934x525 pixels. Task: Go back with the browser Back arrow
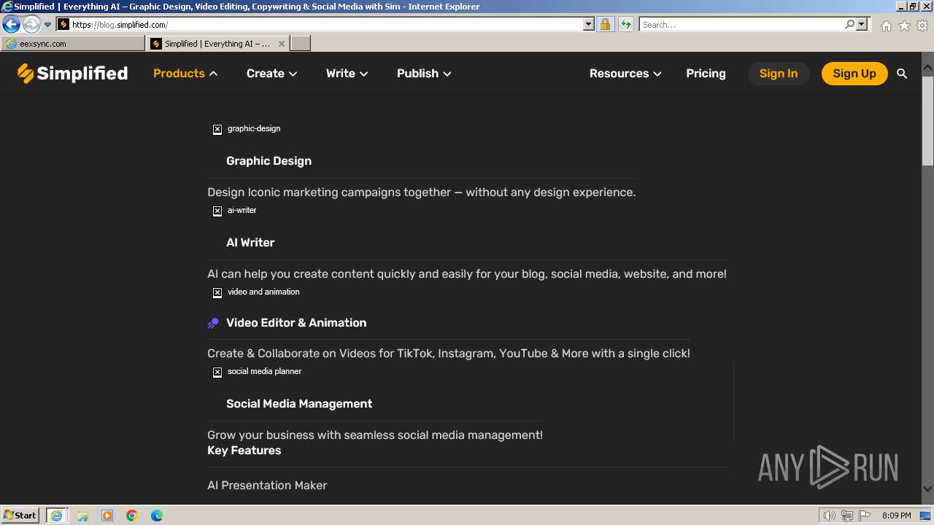coord(11,24)
